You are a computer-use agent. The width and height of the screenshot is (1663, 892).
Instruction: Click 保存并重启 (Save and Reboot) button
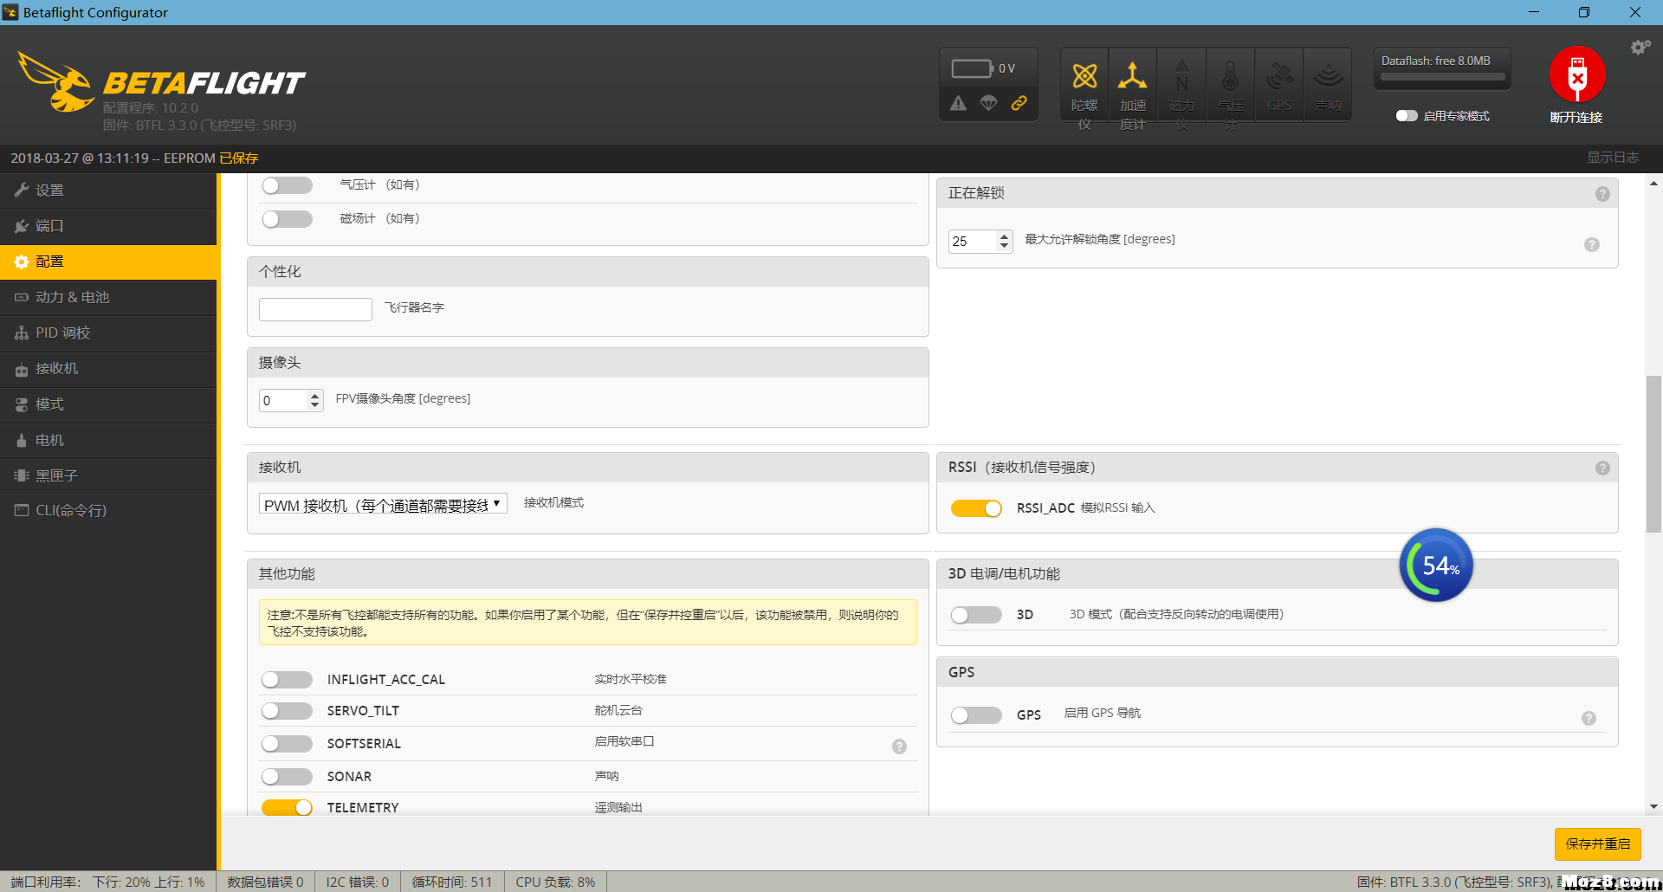click(1597, 844)
